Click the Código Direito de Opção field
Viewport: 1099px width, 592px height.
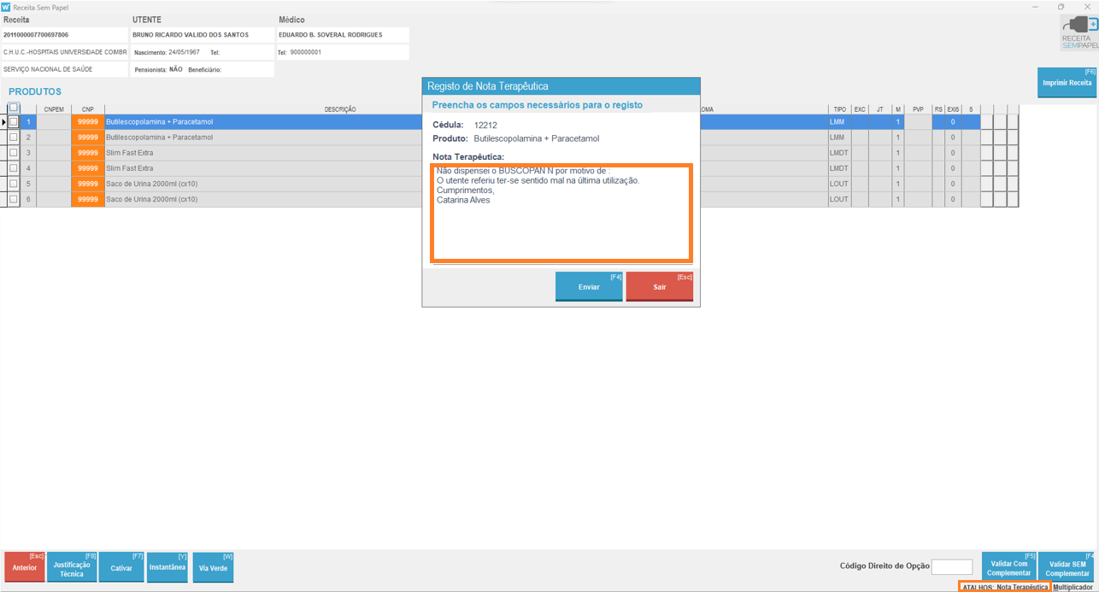(x=951, y=567)
